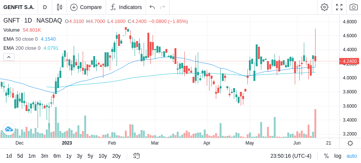The image size is (361, 163).
Task: Click the Compare symbols button
Action: [x=86, y=7]
